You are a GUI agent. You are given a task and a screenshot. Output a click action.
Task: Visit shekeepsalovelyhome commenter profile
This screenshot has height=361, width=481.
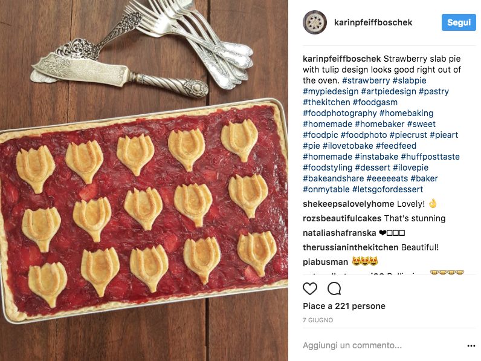click(349, 204)
